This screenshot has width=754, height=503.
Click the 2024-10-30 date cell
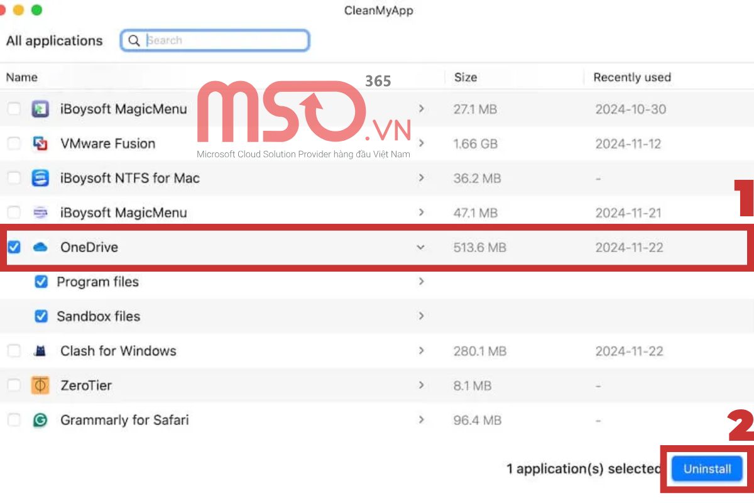pos(631,109)
